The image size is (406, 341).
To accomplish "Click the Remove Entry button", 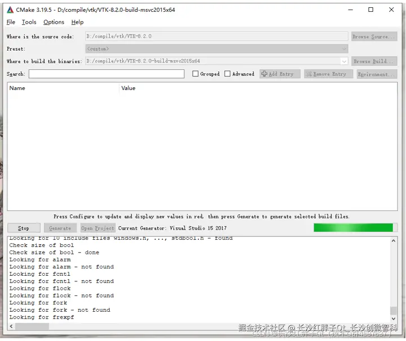I will (x=329, y=74).
